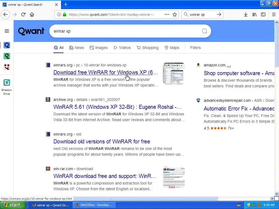Open the Library bookshelf icon

pos(254,14)
